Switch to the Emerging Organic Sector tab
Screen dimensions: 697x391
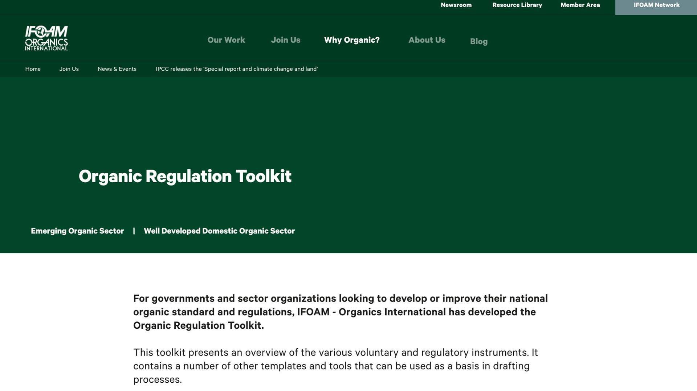[x=77, y=231]
